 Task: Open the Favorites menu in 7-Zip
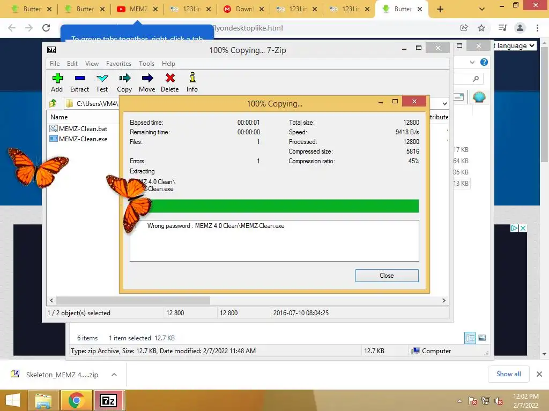(118, 64)
